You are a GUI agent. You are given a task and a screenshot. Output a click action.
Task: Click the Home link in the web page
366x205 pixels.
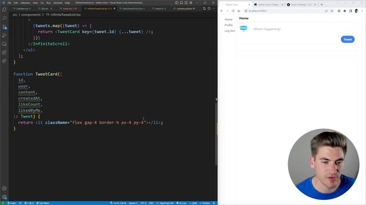coord(228,19)
